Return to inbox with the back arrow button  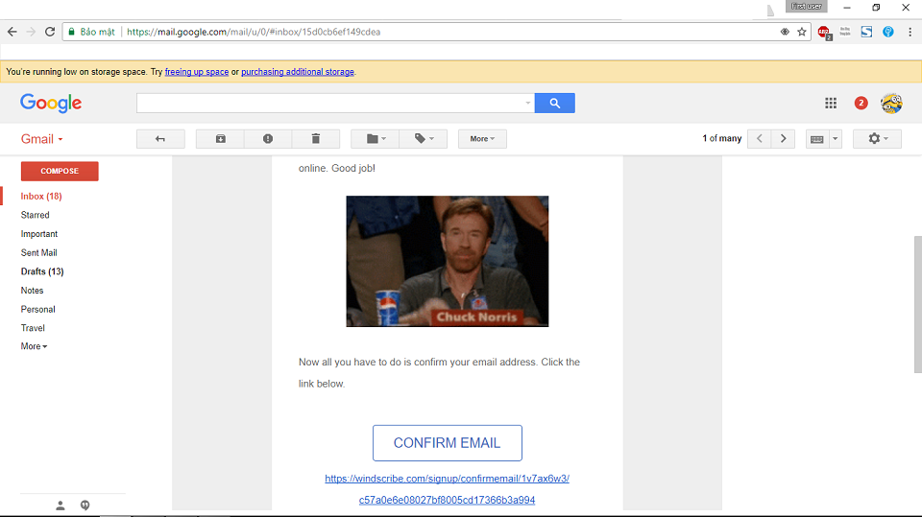point(160,139)
